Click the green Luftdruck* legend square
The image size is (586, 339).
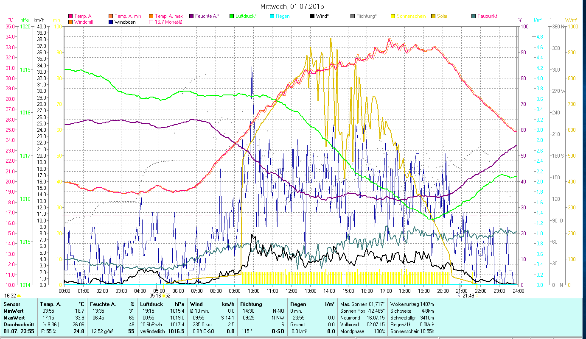point(231,16)
